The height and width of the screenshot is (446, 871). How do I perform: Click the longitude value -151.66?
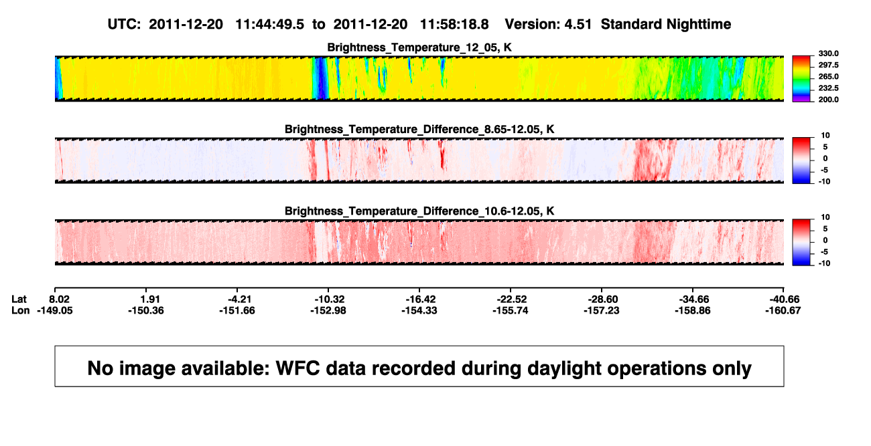237,310
